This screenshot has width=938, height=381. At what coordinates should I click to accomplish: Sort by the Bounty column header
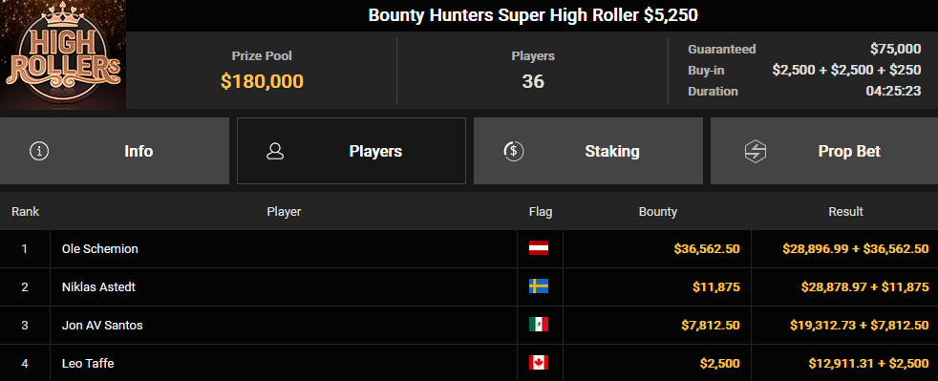(x=657, y=211)
